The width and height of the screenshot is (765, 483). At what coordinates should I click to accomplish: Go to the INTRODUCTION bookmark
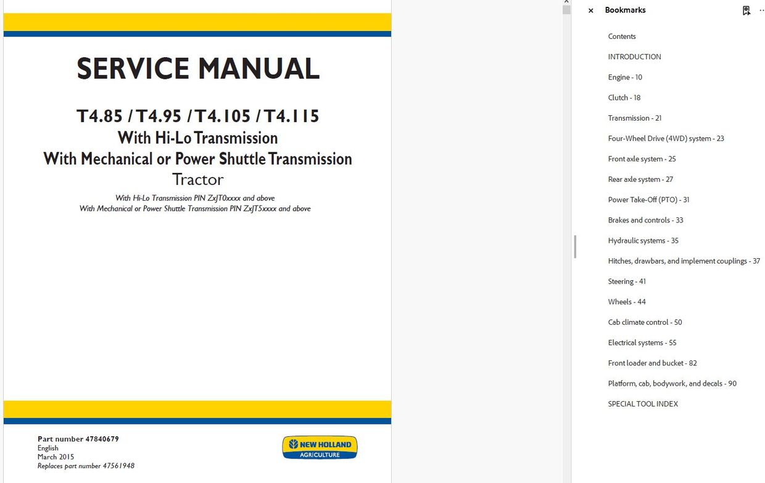coord(634,57)
